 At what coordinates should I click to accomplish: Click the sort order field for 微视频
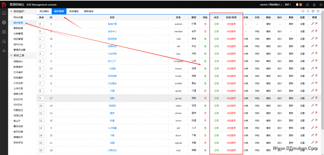click(42, 106)
